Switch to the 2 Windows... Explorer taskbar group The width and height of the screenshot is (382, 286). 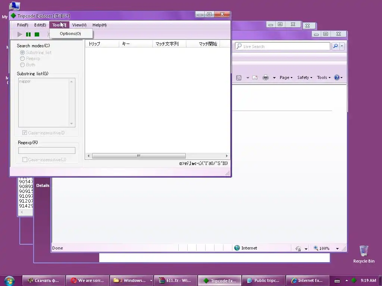129,280
